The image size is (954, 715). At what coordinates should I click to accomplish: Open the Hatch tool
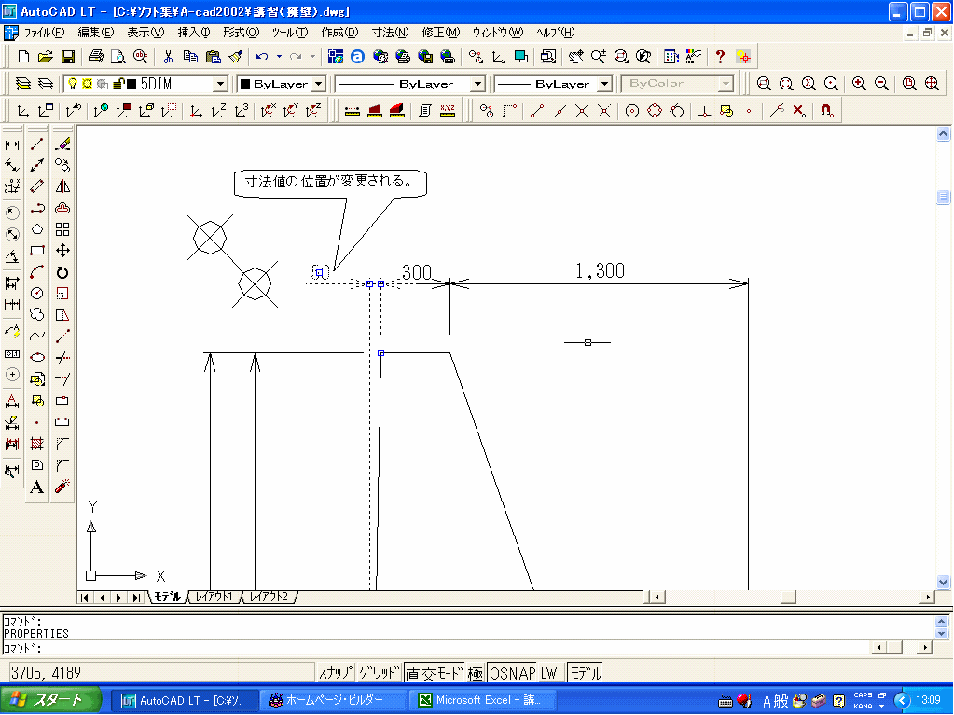[x=37, y=444]
